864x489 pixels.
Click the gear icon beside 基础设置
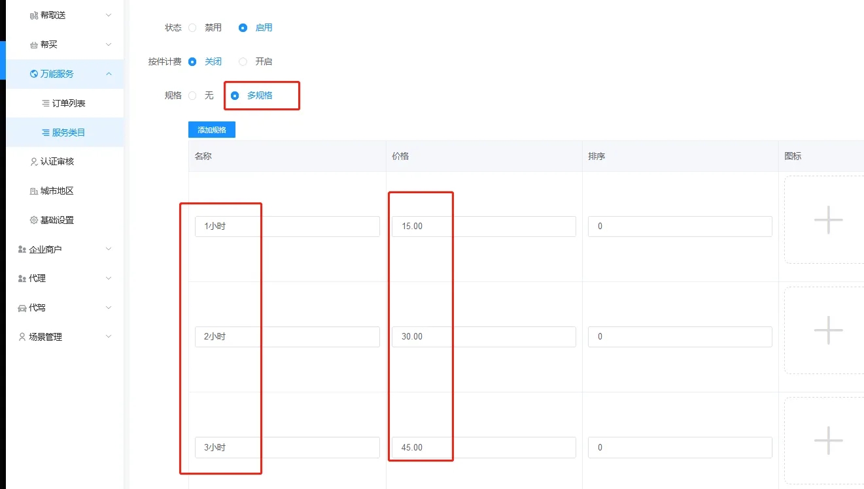(34, 221)
